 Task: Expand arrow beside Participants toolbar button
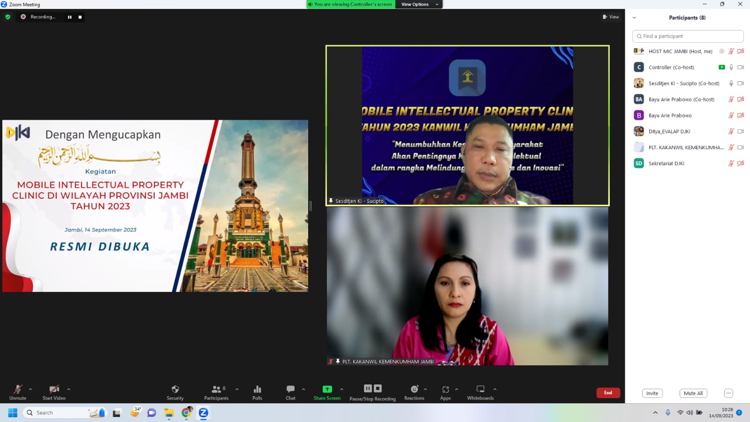click(x=237, y=389)
